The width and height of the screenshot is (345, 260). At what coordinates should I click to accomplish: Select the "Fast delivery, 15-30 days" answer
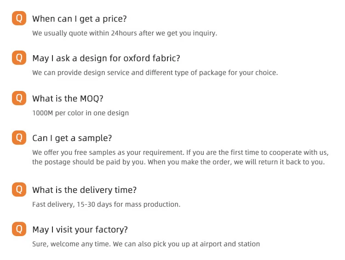pos(106,204)
